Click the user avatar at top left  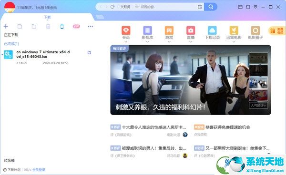10,7
